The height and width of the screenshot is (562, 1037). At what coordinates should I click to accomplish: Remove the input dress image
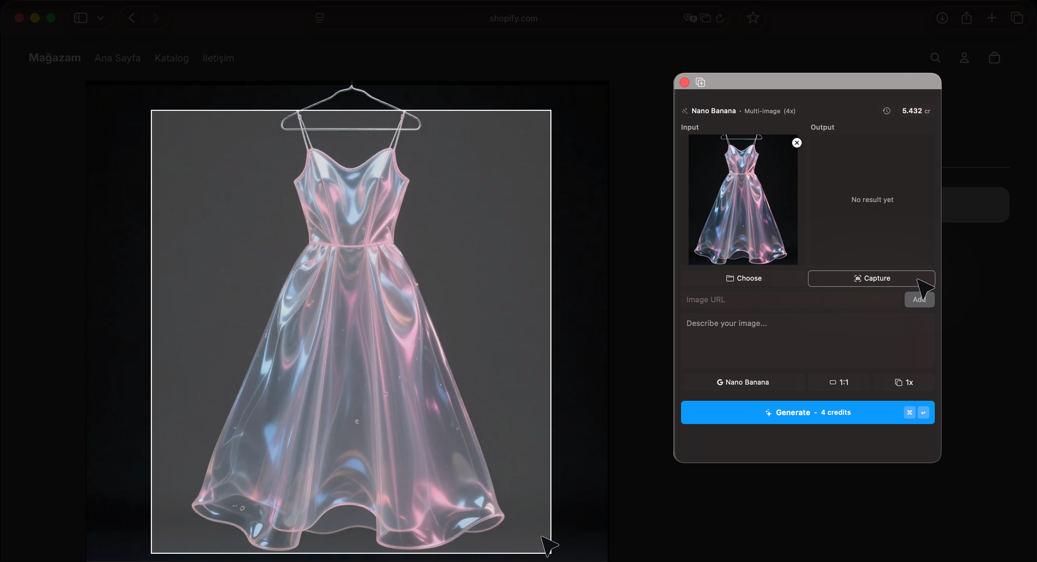796,143
